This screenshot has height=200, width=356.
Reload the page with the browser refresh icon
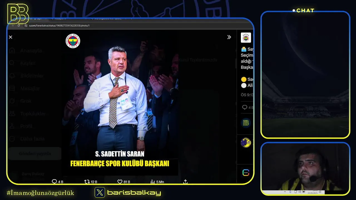pos(19,25)
